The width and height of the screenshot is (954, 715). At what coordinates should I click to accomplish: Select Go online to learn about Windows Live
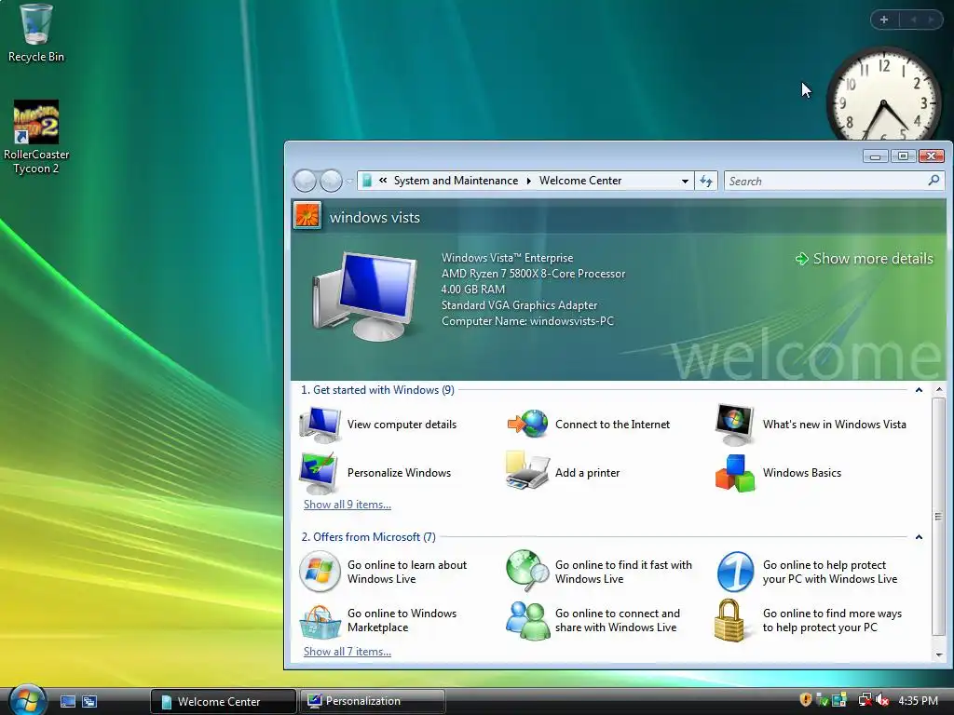pyautogui.click(x=383, y=572)
